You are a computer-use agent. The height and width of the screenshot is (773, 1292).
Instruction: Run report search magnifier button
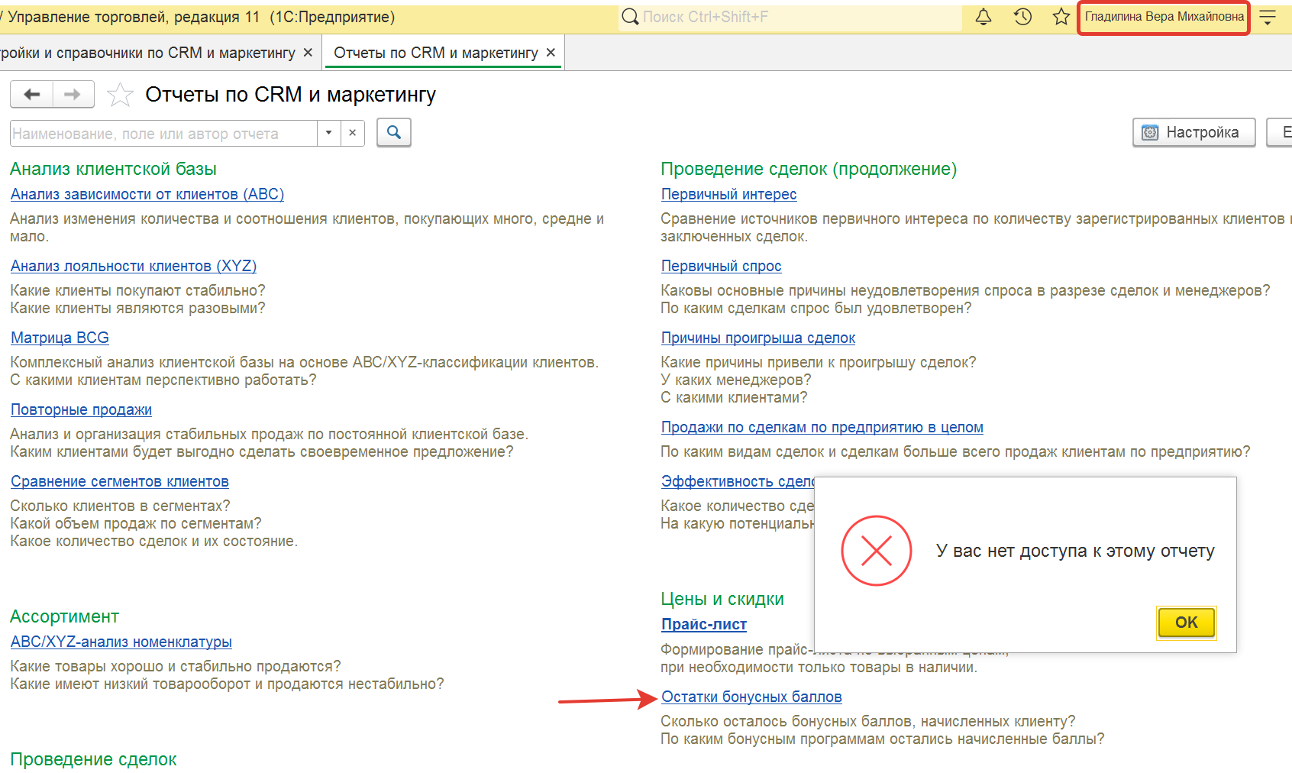394,132
